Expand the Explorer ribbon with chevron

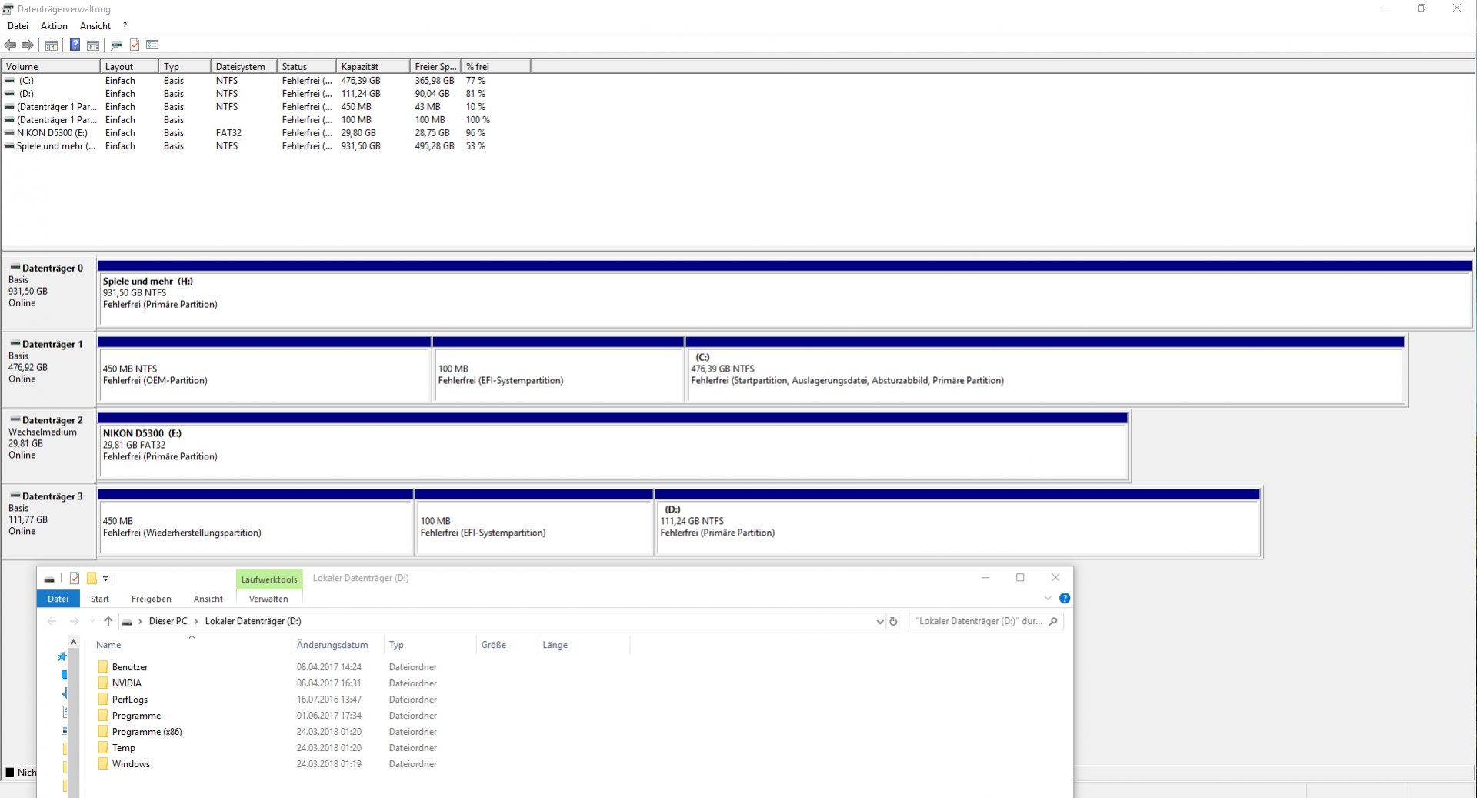pos(1048,598)
